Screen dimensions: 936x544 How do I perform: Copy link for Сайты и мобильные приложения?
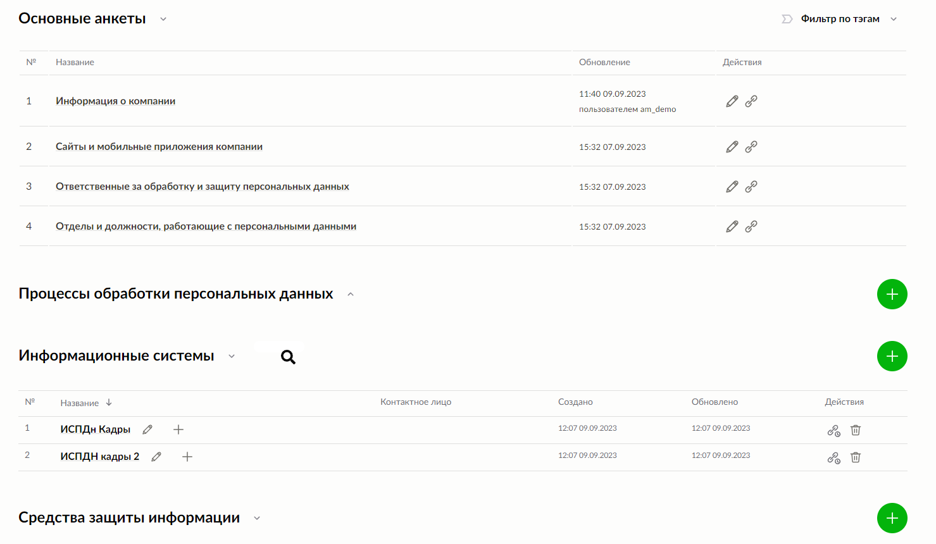(751, 147)
